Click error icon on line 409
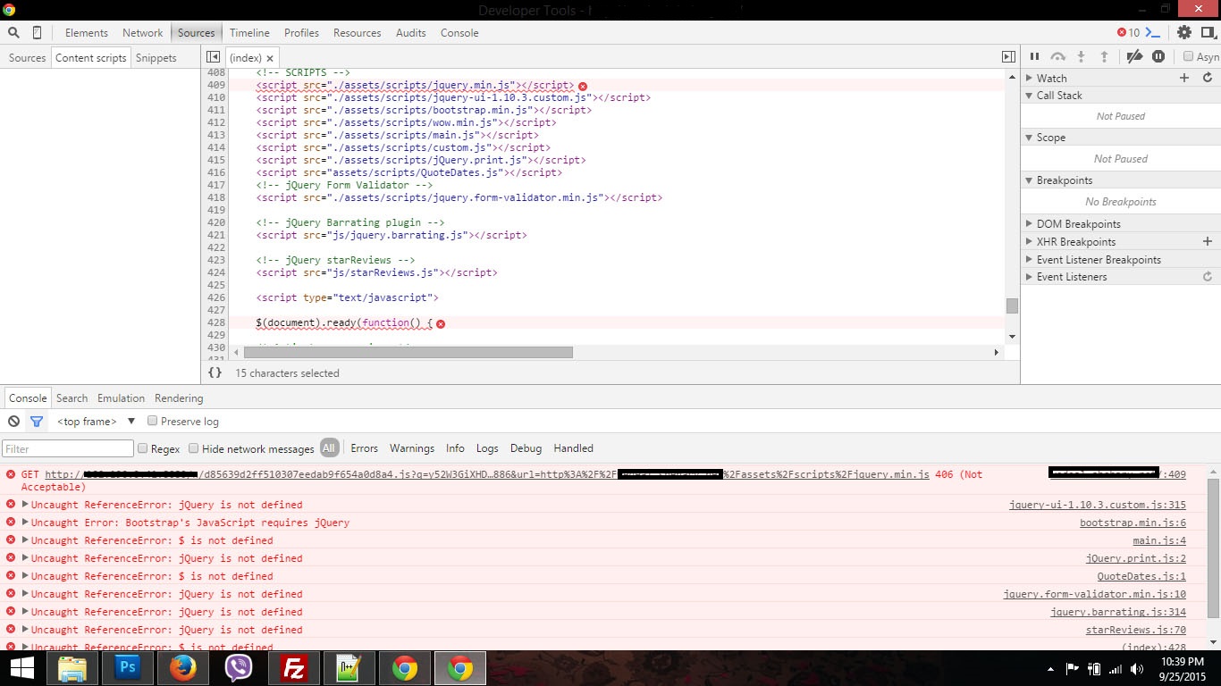The image size is (1221, 686). point(583,86)
